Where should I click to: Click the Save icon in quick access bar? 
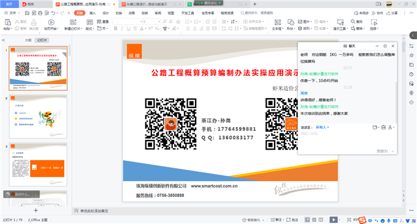coord(27,13)
